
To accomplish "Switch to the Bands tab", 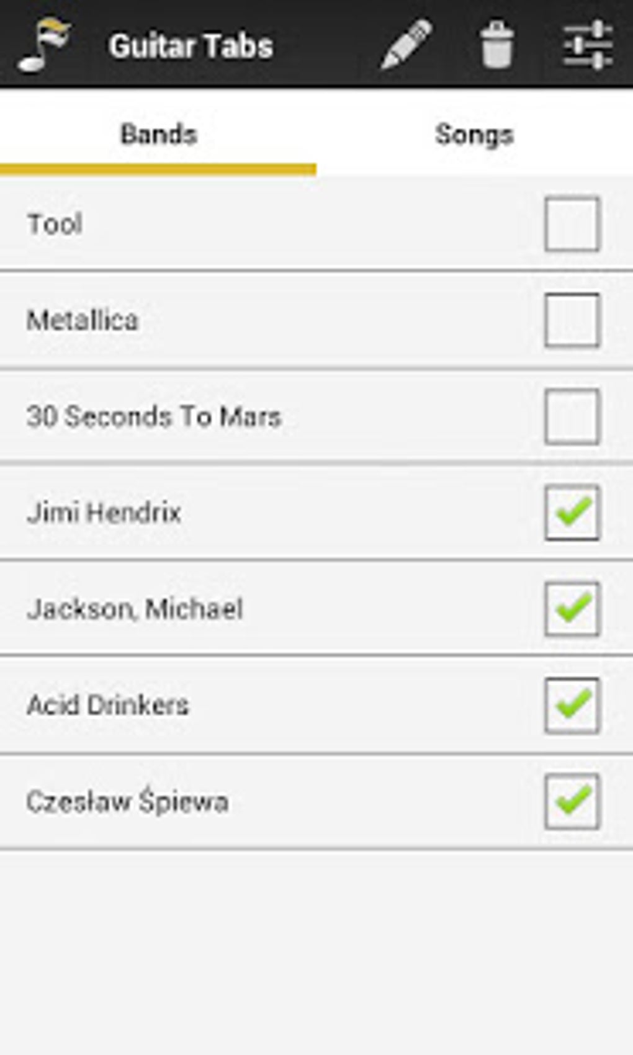I will click(158, 135).
